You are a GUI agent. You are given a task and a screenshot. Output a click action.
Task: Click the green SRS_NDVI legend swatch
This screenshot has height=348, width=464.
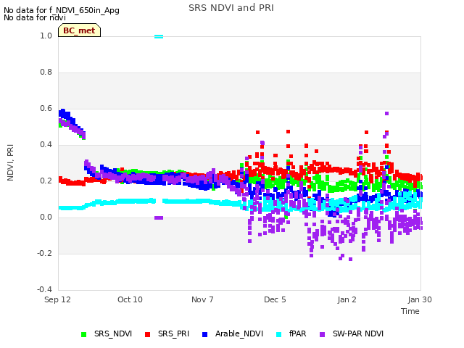[x=84, y=334]
